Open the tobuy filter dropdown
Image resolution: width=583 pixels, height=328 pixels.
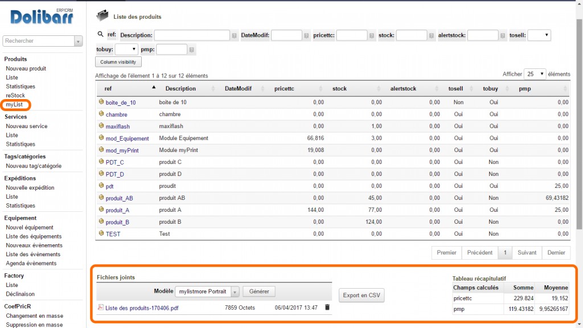[126, 50]
